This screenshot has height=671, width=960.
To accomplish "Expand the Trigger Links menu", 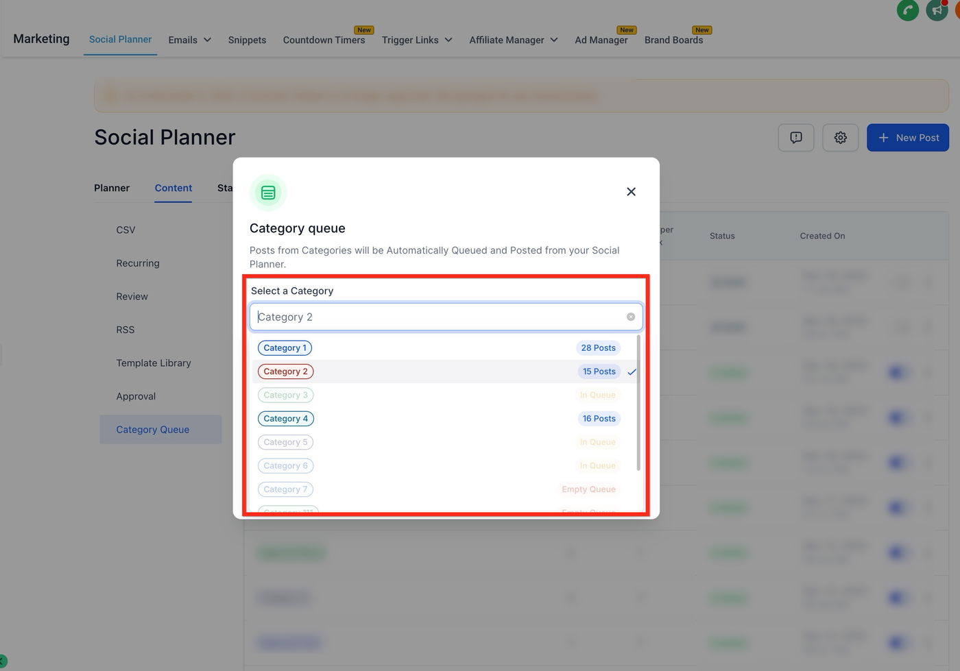I will (417, 40).
